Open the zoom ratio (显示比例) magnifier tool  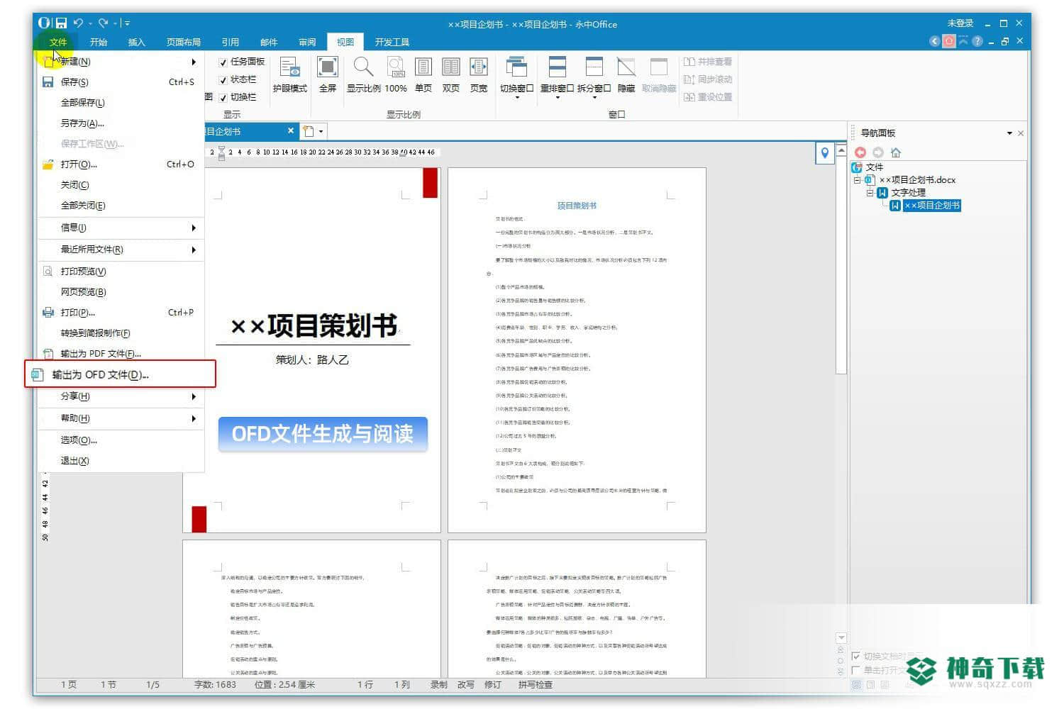pos(363,75)
